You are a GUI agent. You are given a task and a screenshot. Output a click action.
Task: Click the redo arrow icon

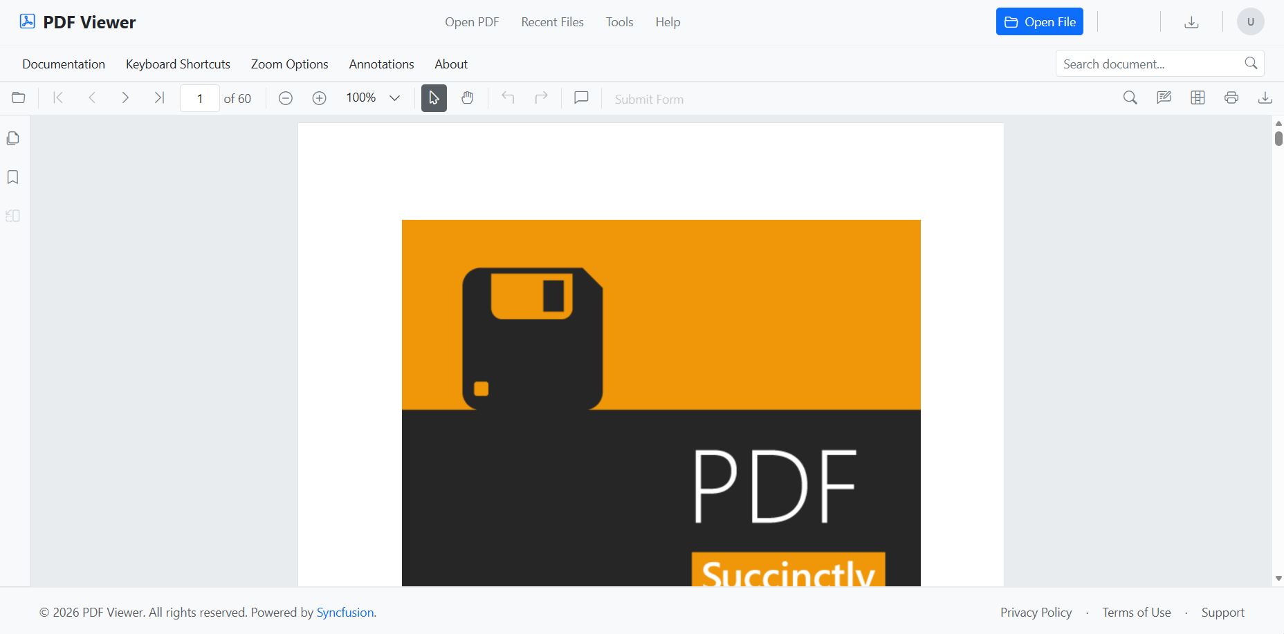pos(542,98)
